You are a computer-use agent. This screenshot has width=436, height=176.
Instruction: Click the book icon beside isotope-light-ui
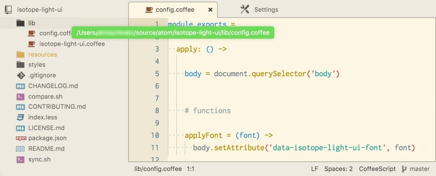pyautogui.click(x=8, y=9)
